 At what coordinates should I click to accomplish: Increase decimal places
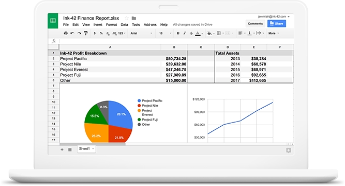point(114,33)
